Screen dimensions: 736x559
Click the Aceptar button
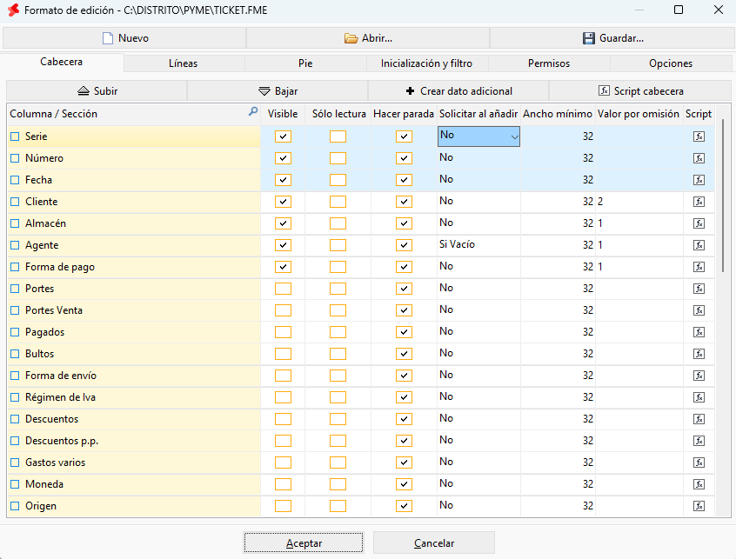[x=304, y=543]
